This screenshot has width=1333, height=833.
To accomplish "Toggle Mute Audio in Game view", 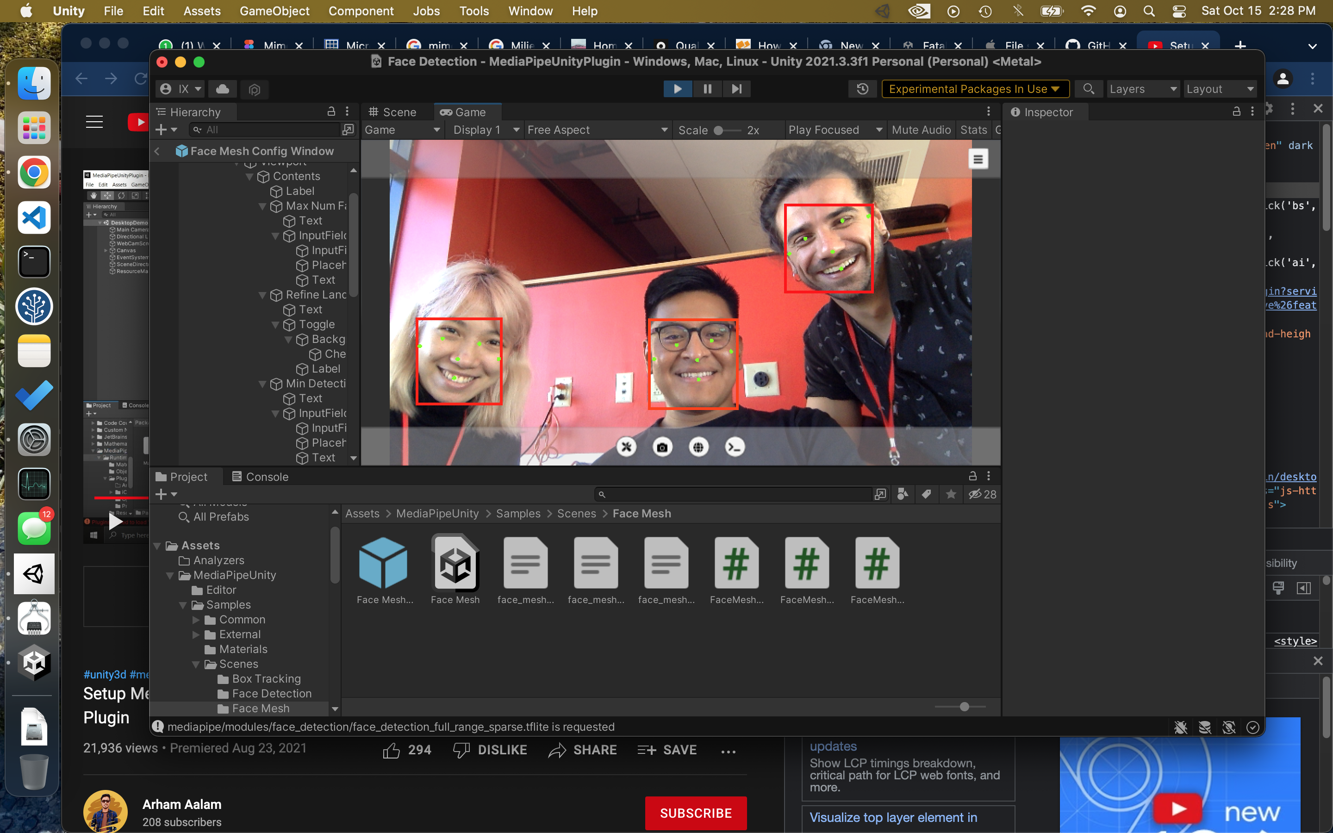I will point(921,130).
